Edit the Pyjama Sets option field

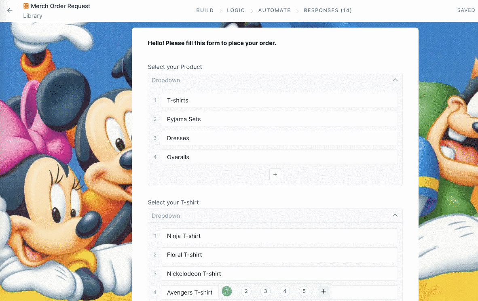coord(279,119)
